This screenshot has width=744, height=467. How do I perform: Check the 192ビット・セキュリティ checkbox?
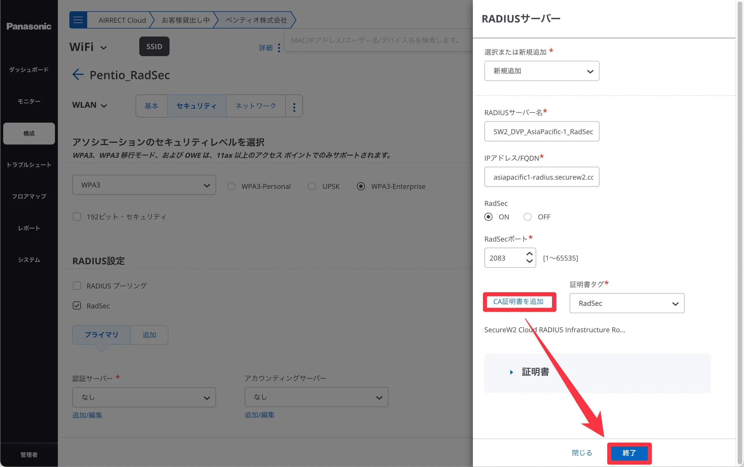pyautogui.click(x=77, y=217)
